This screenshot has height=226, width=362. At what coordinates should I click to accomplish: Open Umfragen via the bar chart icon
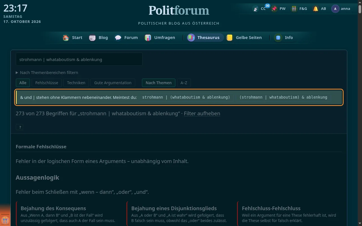click(148, 38)
